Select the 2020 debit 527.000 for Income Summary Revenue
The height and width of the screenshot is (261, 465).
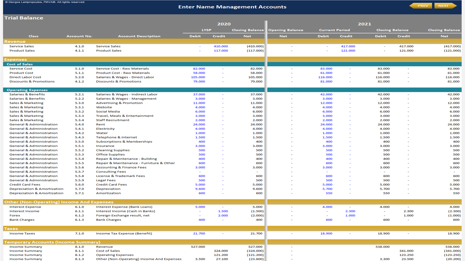tap(198, 247)
